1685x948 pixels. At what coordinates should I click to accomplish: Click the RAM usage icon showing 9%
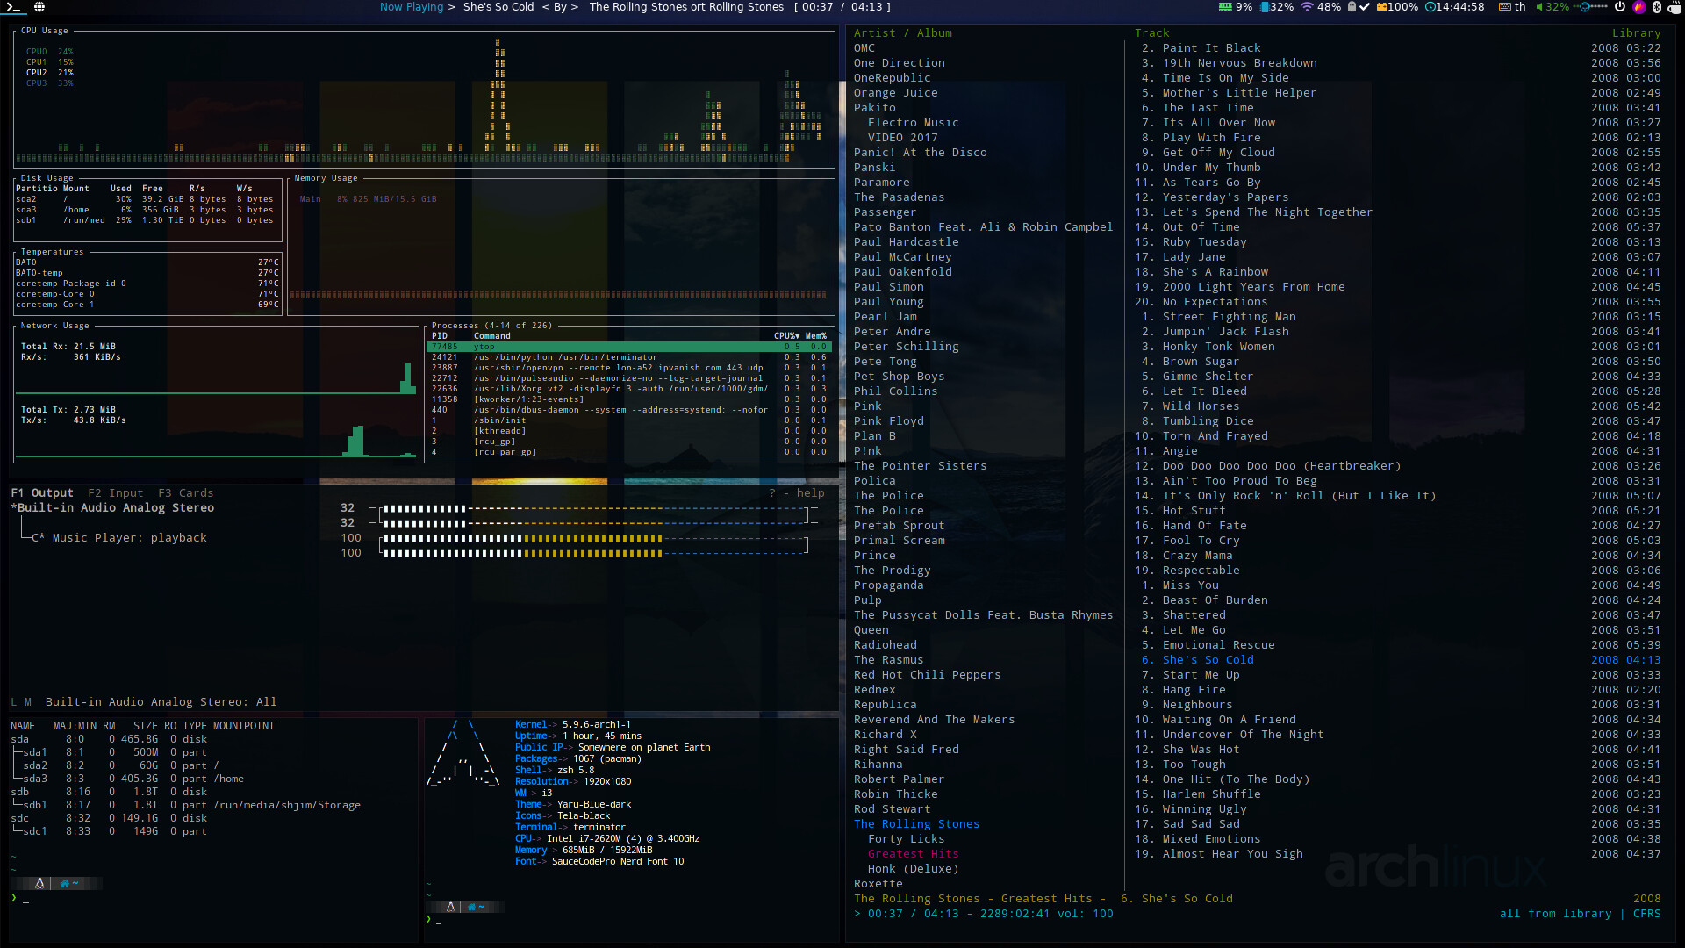click(1225, 6)
